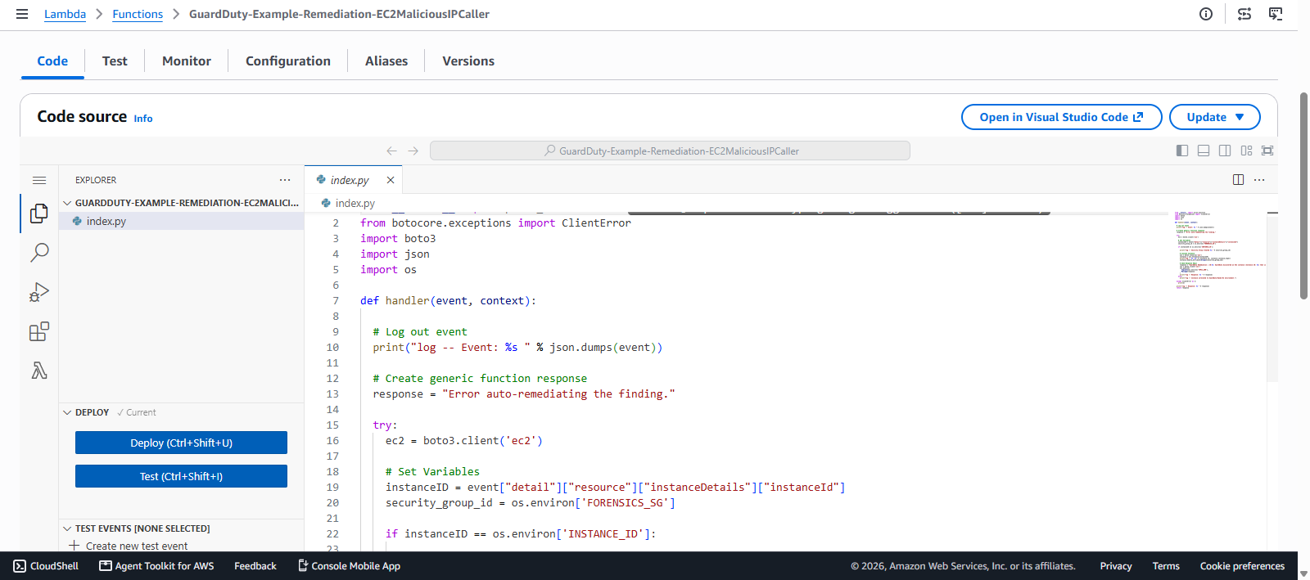Click the Deploy (Ctrl+Shift+U) button
This screenshot has height=580, width=1310.
coord(181,443)
